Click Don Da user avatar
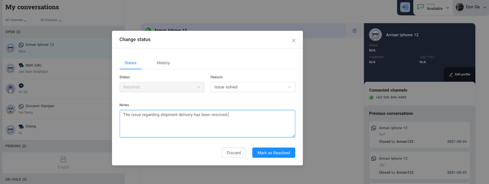This screenshot has width=489, height=184. click(x=459, y=7)
